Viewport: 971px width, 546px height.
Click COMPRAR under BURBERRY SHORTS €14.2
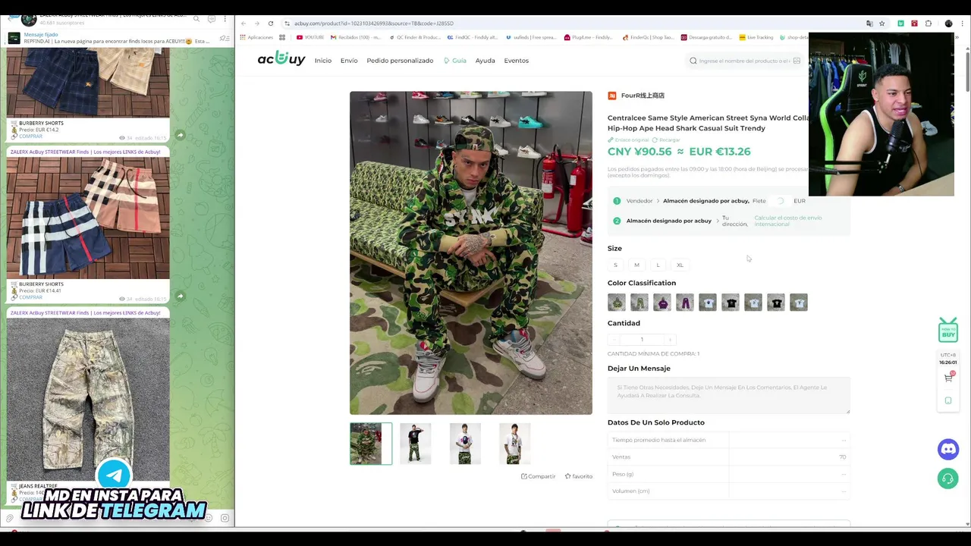click(x=30, y=136)
